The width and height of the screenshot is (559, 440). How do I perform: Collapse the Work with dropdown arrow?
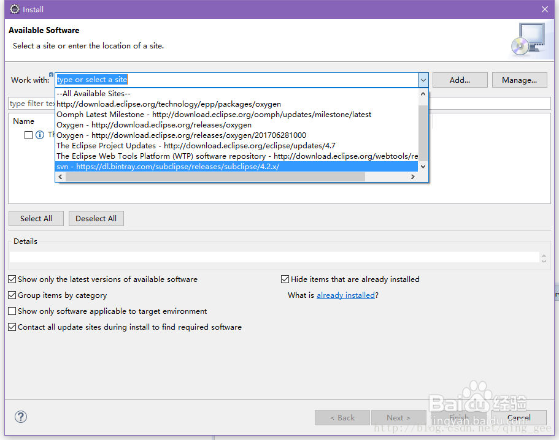coord(423,80)
